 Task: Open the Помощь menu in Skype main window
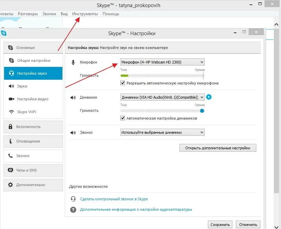click(x=111, y=14)
